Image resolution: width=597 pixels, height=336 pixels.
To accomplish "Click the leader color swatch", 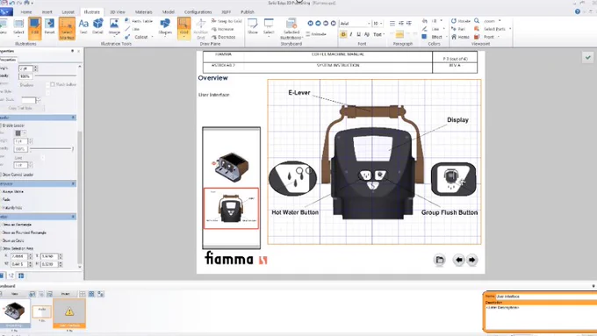I will pyautogui.click(x=18, y=133).
